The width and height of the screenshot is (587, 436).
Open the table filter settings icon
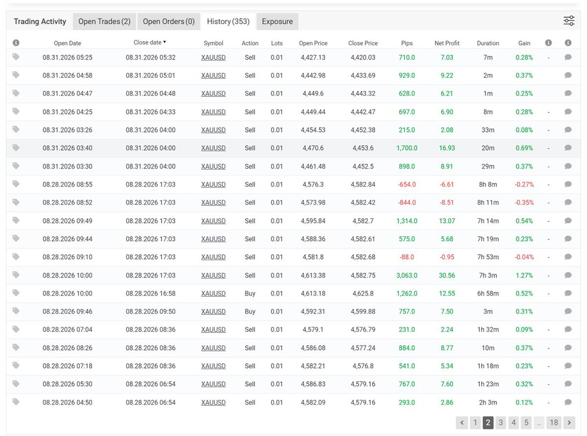pos(569,21)
